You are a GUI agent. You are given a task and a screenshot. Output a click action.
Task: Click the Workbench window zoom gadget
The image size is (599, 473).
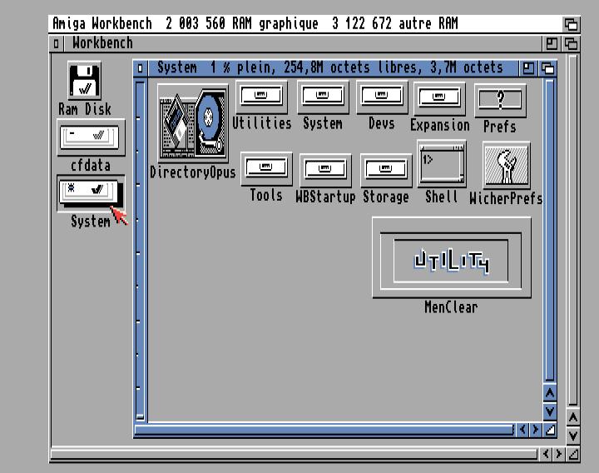[x=552, y=43]
